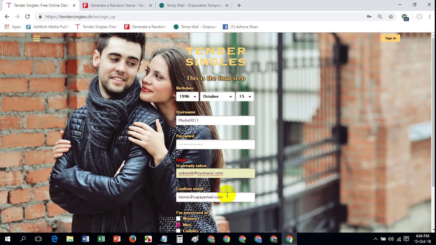Open volume control in system tray
This screenshot has height=245, width=436.
[x=391, y=239]
